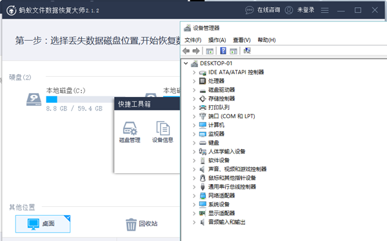Collapse the DESKTOP-01 root node

click(186, 63)
